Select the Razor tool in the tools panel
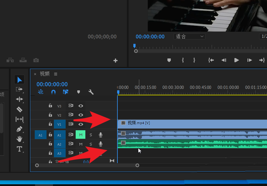 tap(19, 109)
